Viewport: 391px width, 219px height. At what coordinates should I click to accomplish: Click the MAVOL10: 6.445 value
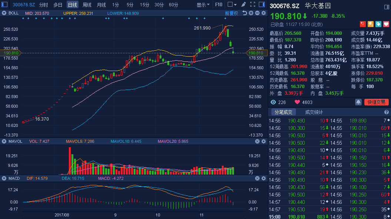click(126, 141)
